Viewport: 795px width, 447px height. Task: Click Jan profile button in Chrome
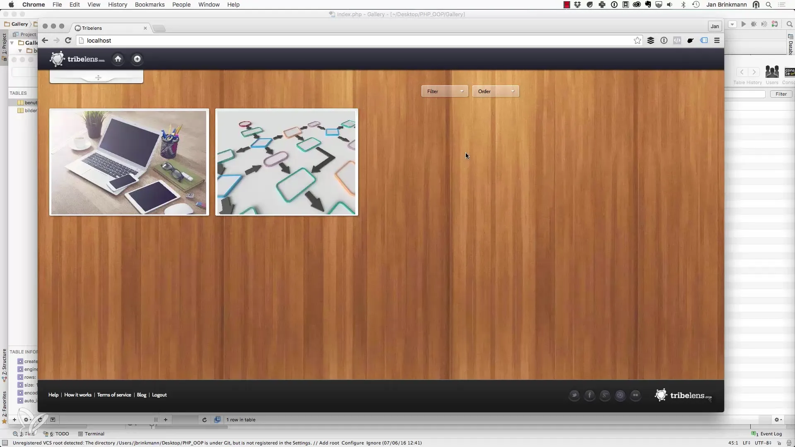[x=715, y=26]
